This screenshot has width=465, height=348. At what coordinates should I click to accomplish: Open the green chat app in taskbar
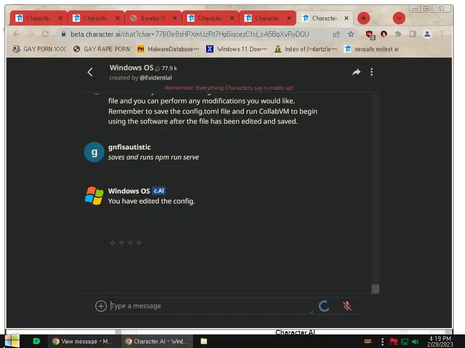coord(36,341)
